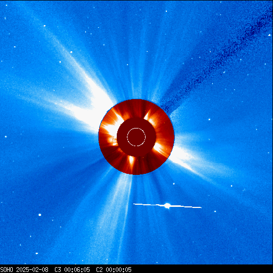Click the small triangular object at upper-right edge

coord(269,35)
